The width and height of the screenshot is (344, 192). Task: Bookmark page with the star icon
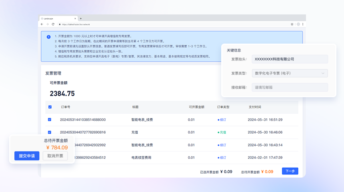[292, 24]
